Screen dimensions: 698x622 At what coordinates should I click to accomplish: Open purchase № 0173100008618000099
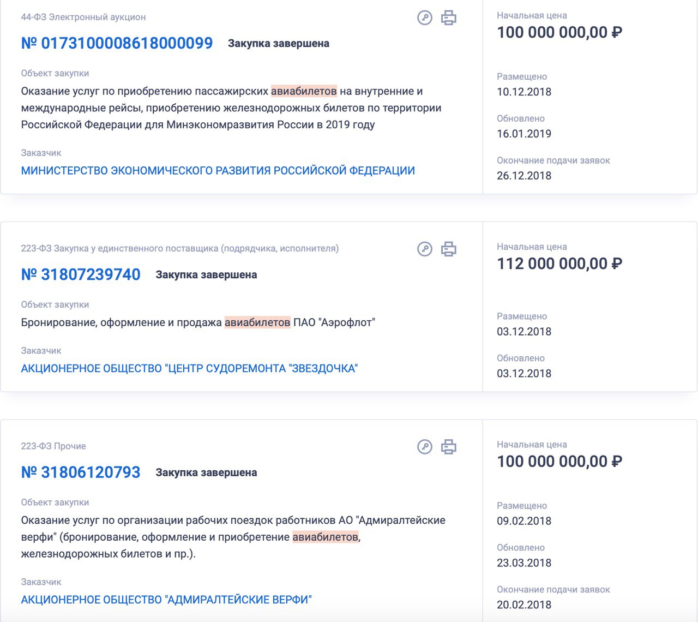coord(117,44)
